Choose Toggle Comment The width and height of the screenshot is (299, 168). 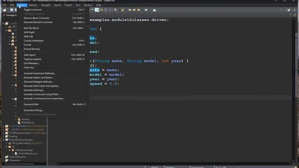(53, 10)
